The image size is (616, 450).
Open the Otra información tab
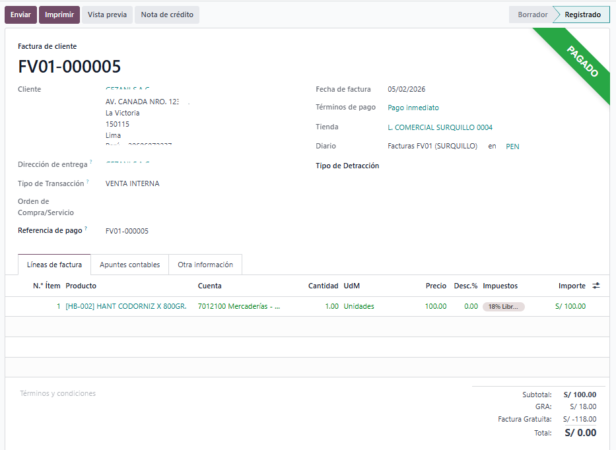[x=205, y=265]
